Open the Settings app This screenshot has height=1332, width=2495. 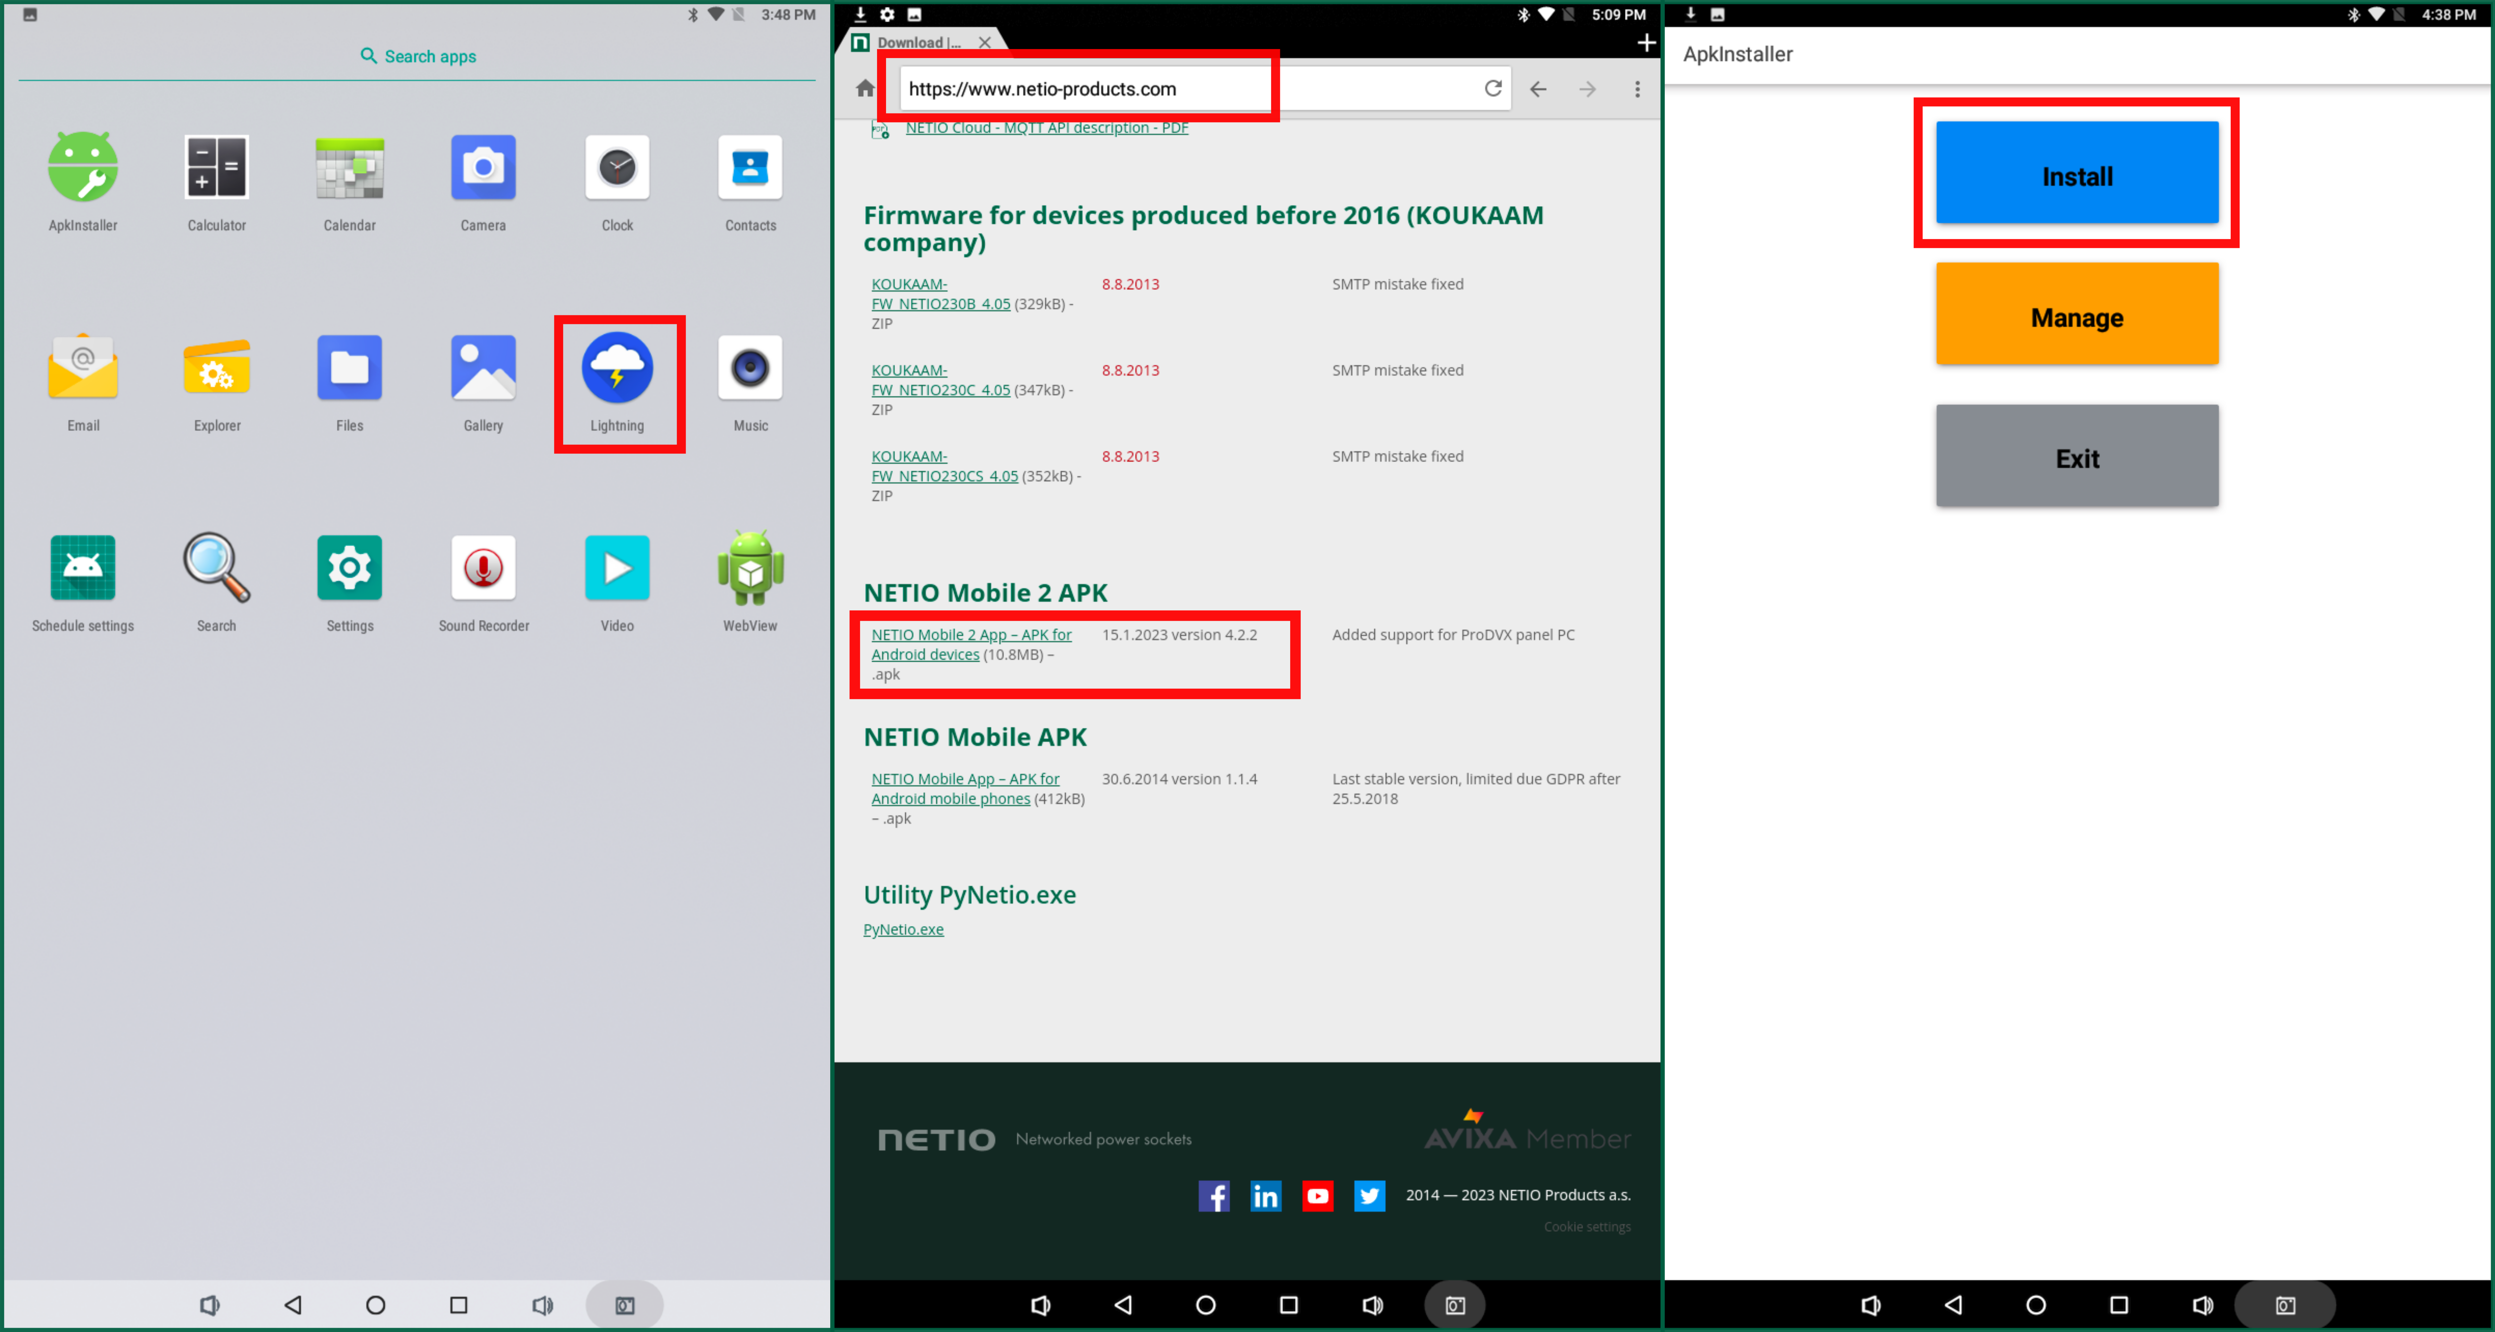(x=350, y=568)
